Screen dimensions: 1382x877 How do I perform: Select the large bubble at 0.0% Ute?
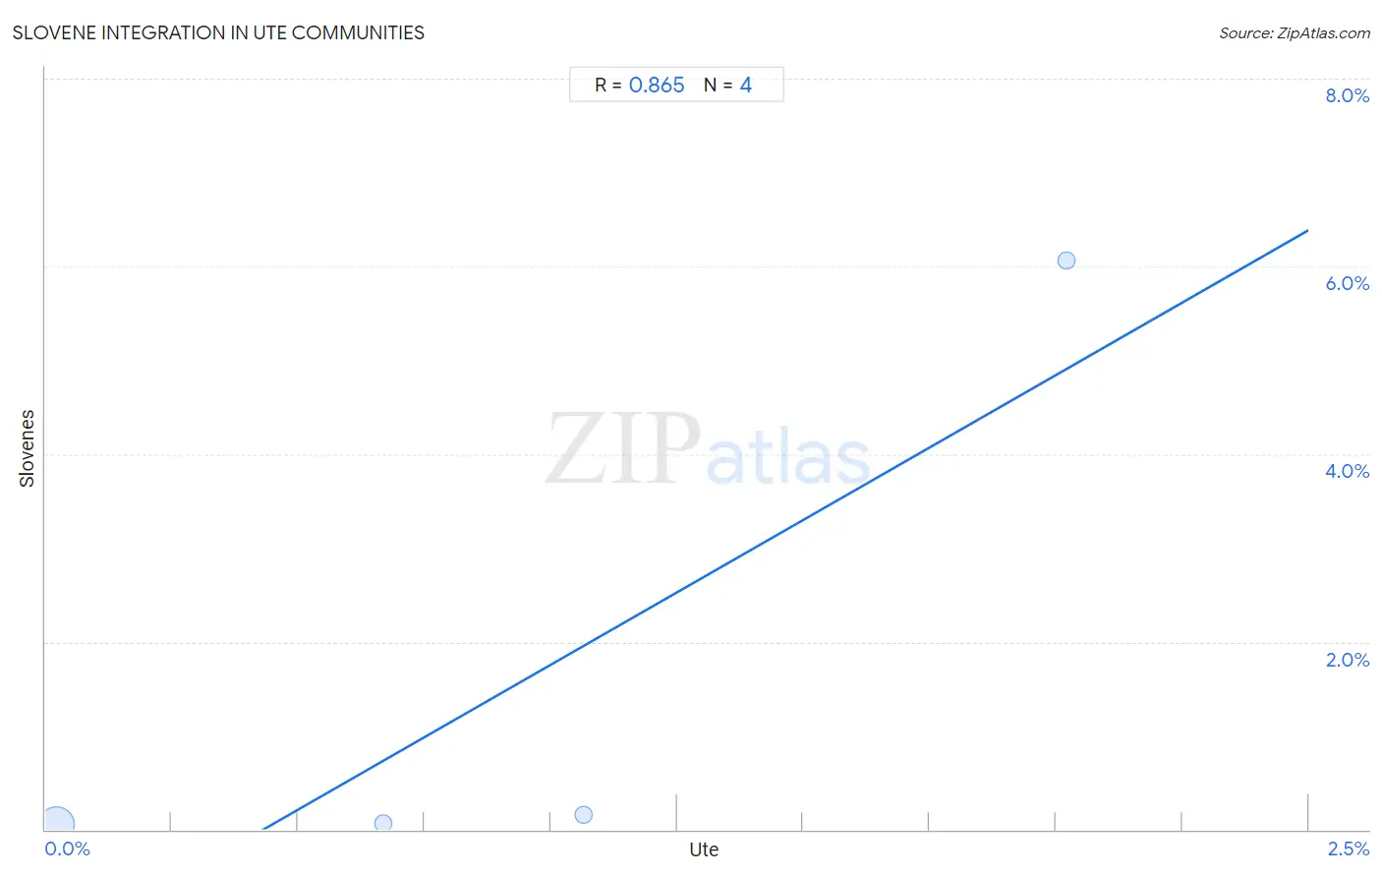(58, 822)
